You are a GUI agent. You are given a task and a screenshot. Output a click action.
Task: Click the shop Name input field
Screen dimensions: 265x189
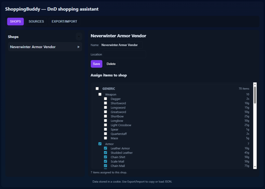coord(121,45)
